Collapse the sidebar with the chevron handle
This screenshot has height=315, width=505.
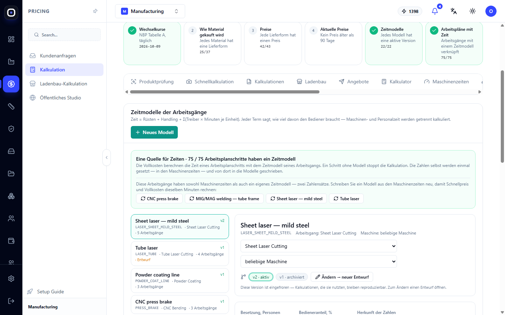[x=107, y=157]
